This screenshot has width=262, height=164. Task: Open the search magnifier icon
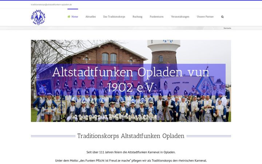point(222,17)
